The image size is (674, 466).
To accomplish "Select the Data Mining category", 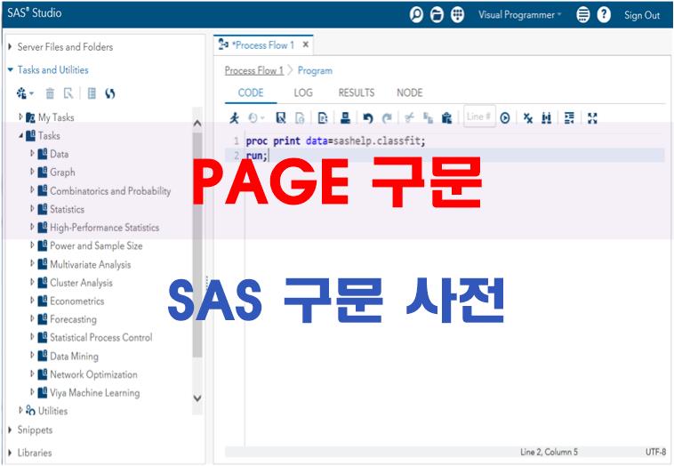I will click(x=74, y=356).
